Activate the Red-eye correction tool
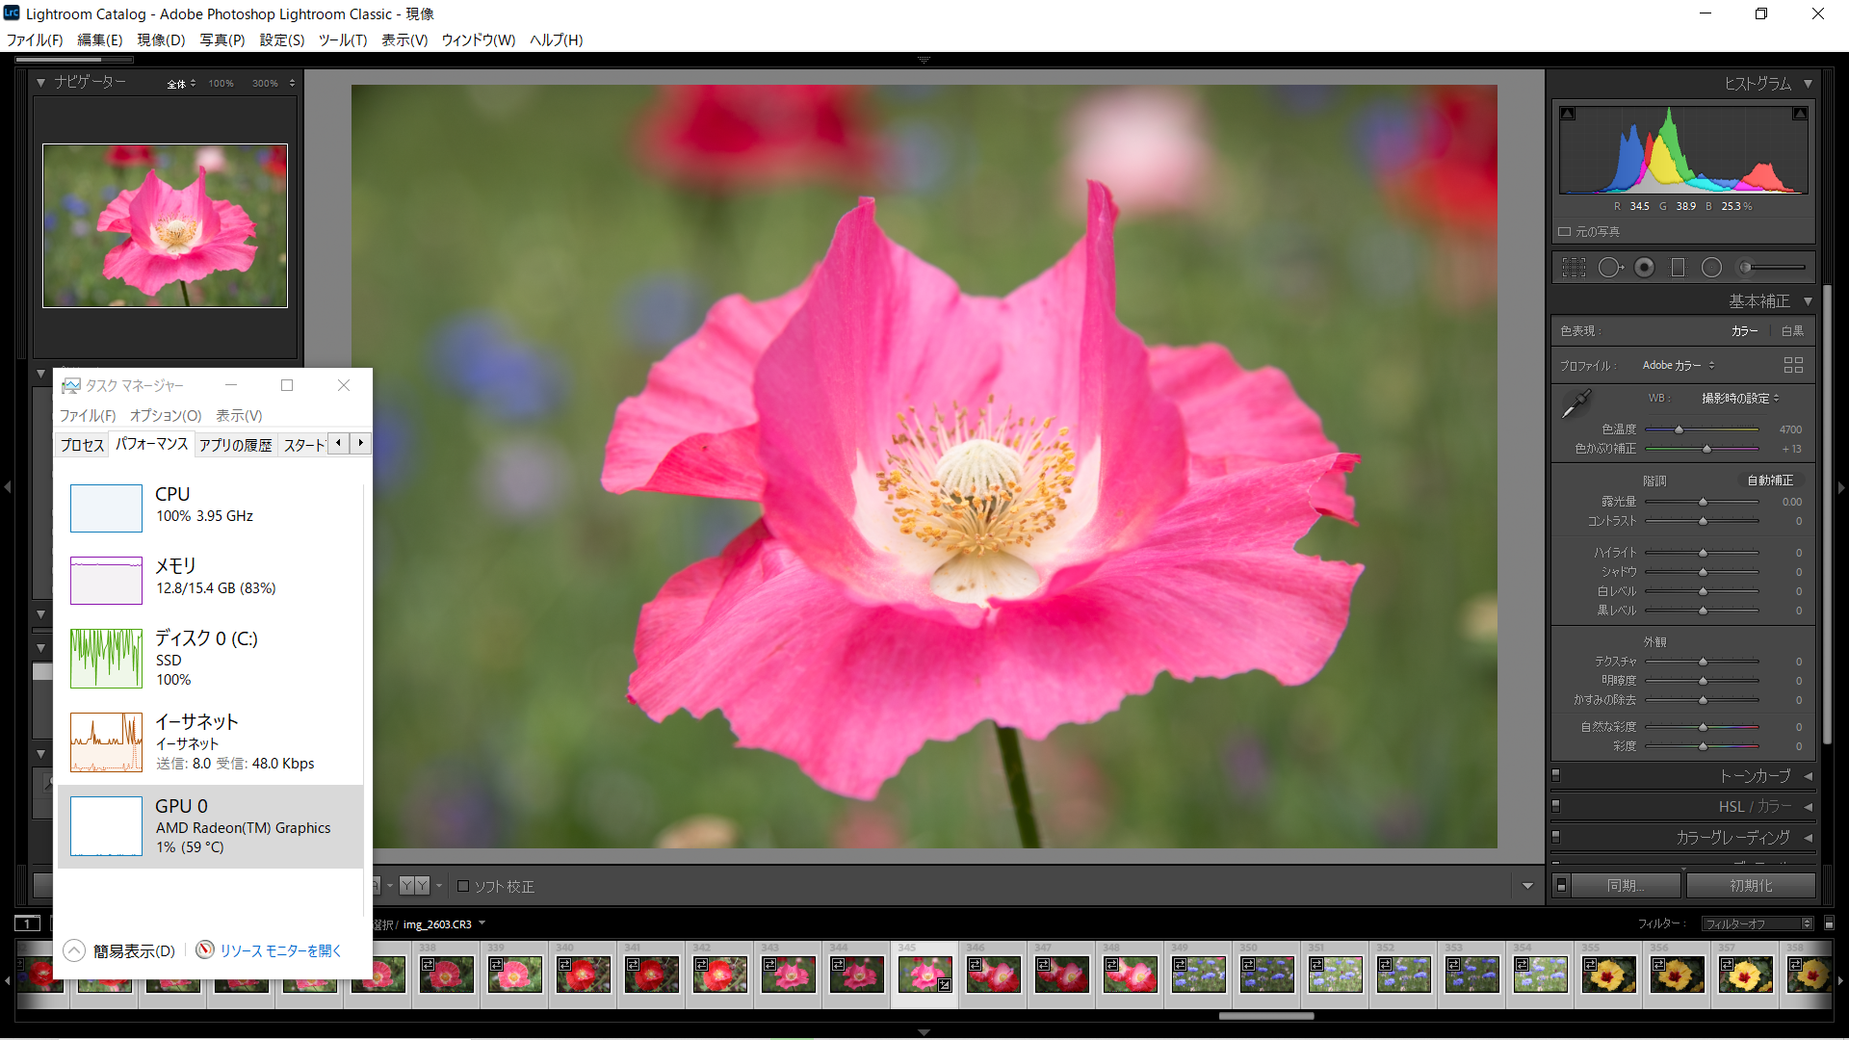Viewport: 1849px width, 1040px height. pyautogui.click(x=1644, y=268)
